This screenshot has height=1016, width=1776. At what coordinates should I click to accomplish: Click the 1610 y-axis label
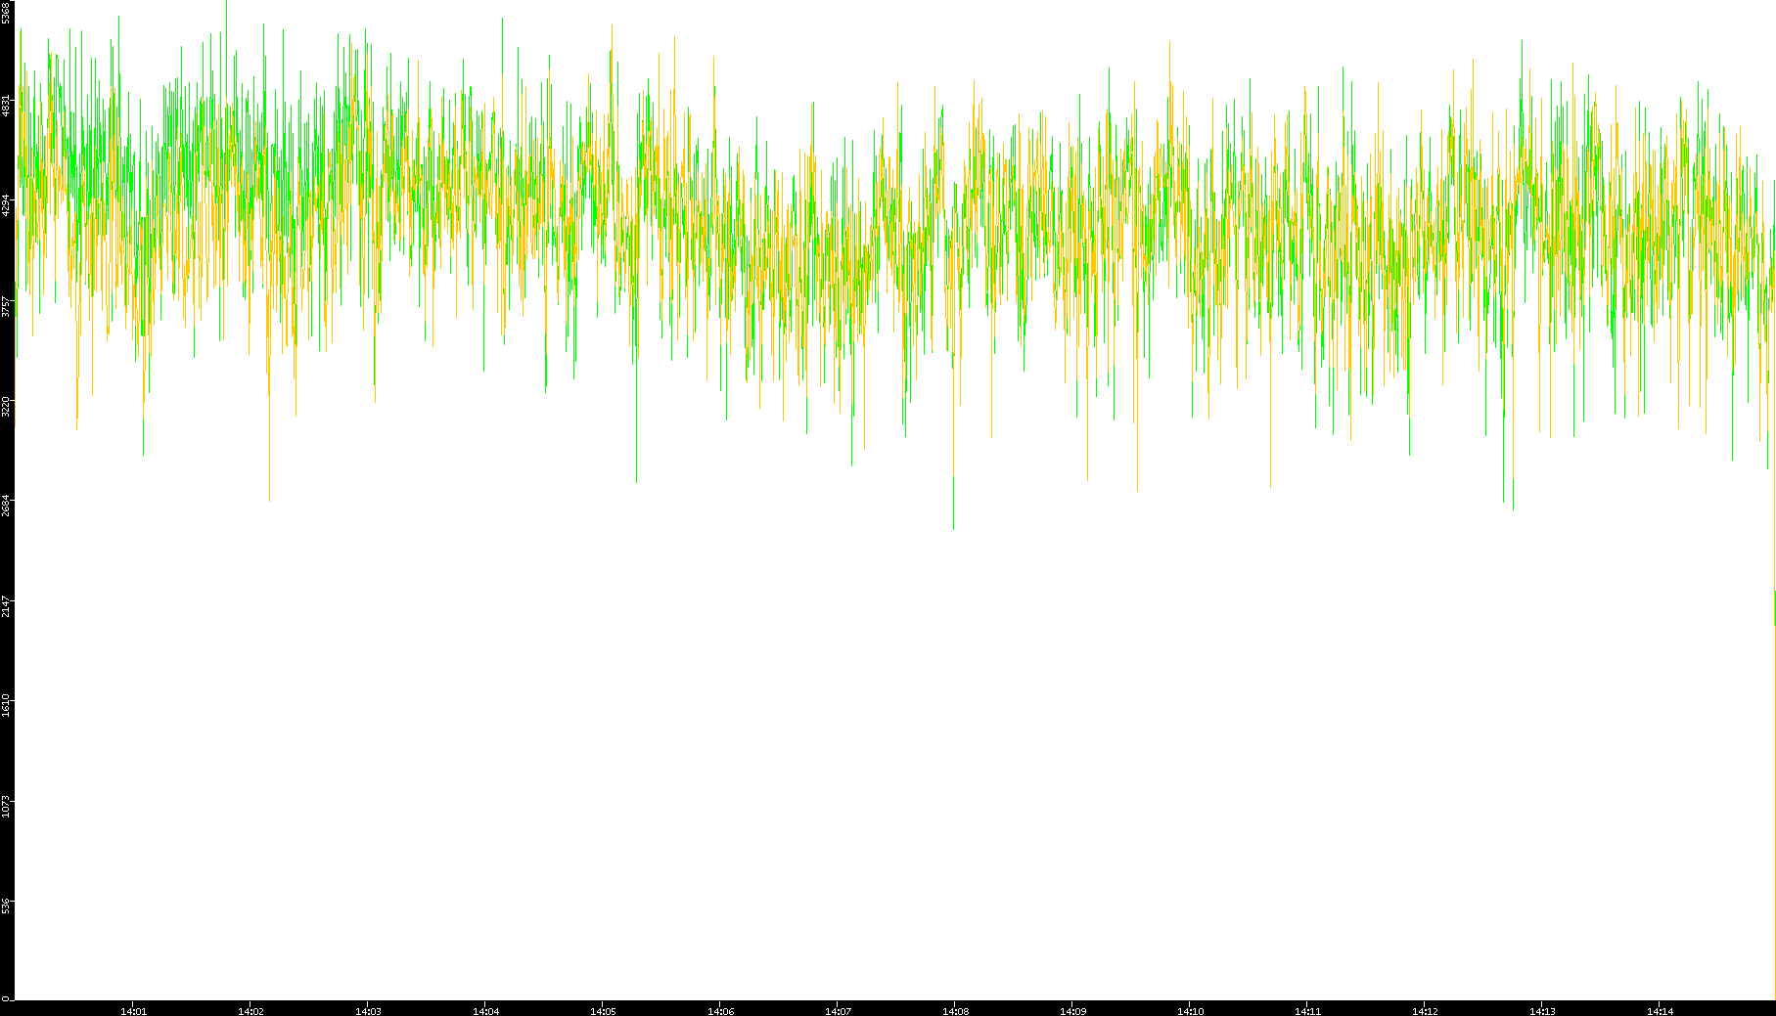(7, 705)
